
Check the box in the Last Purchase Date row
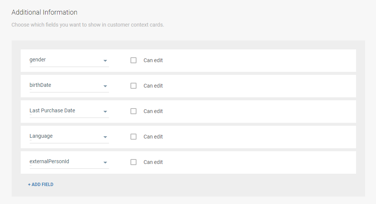pos(133,111)
